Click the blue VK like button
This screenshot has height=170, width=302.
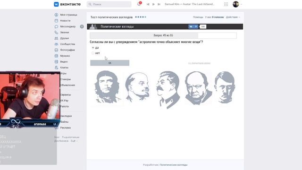(x=193, y=26)
